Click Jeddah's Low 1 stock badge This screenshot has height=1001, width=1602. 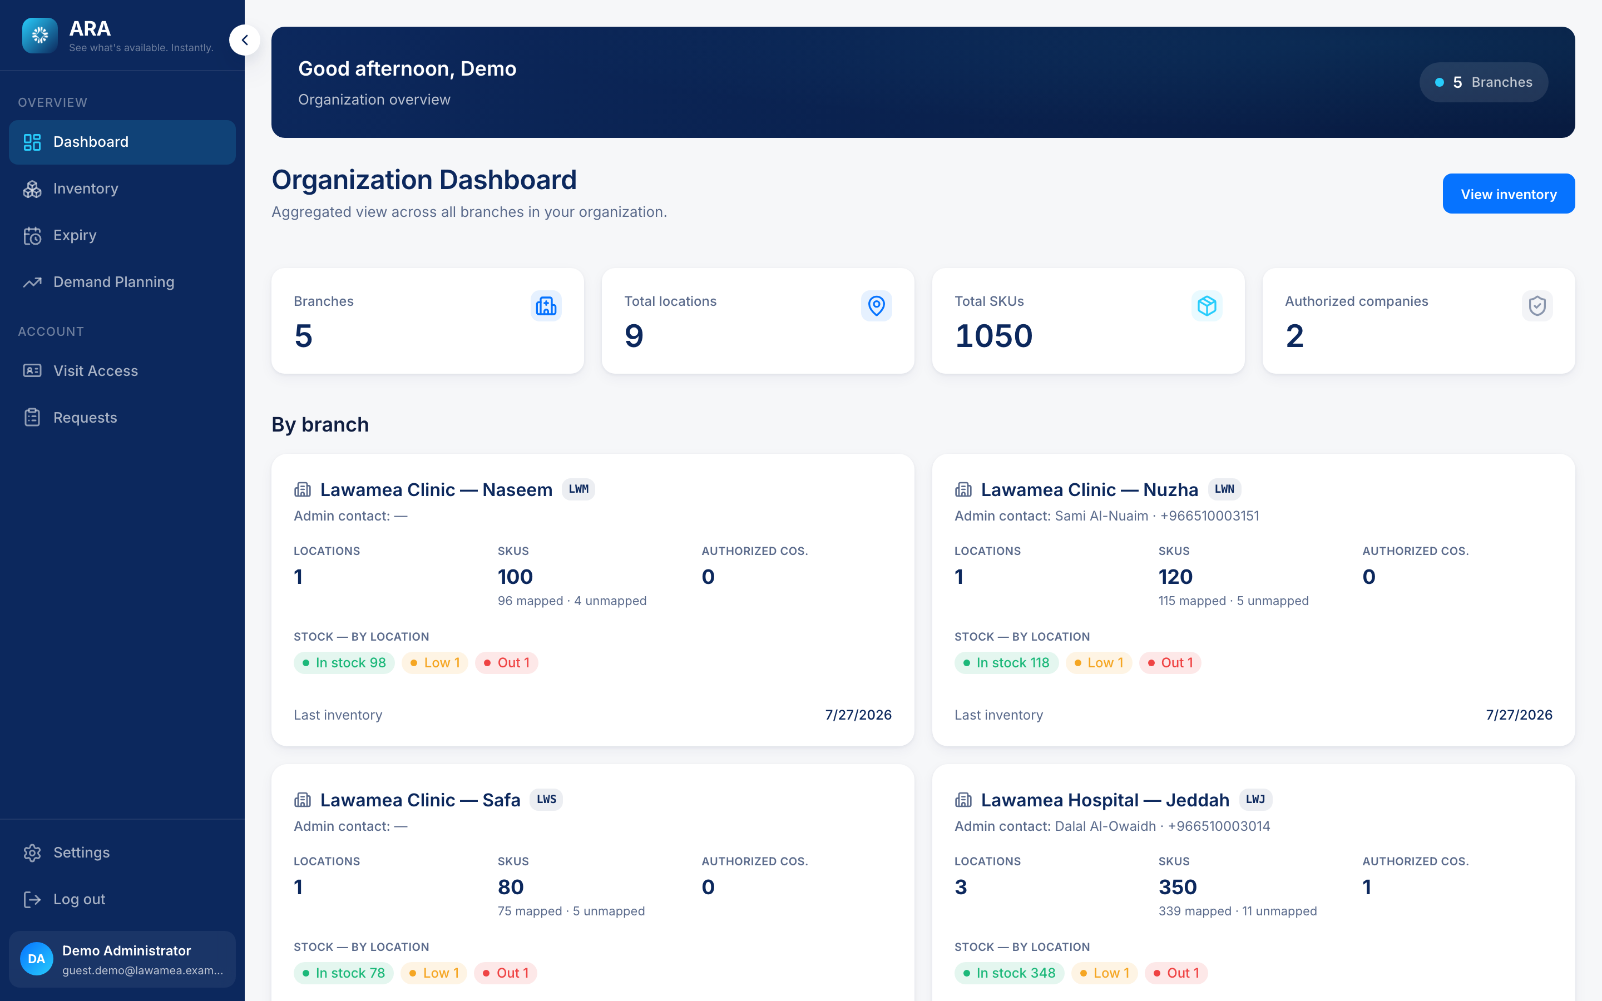1105,973
